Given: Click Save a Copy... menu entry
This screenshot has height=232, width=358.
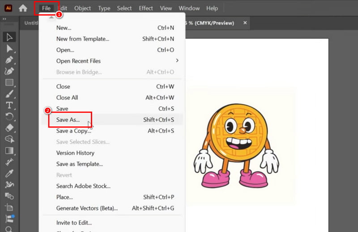Looking at the screenshot, I should click(74, 131).
